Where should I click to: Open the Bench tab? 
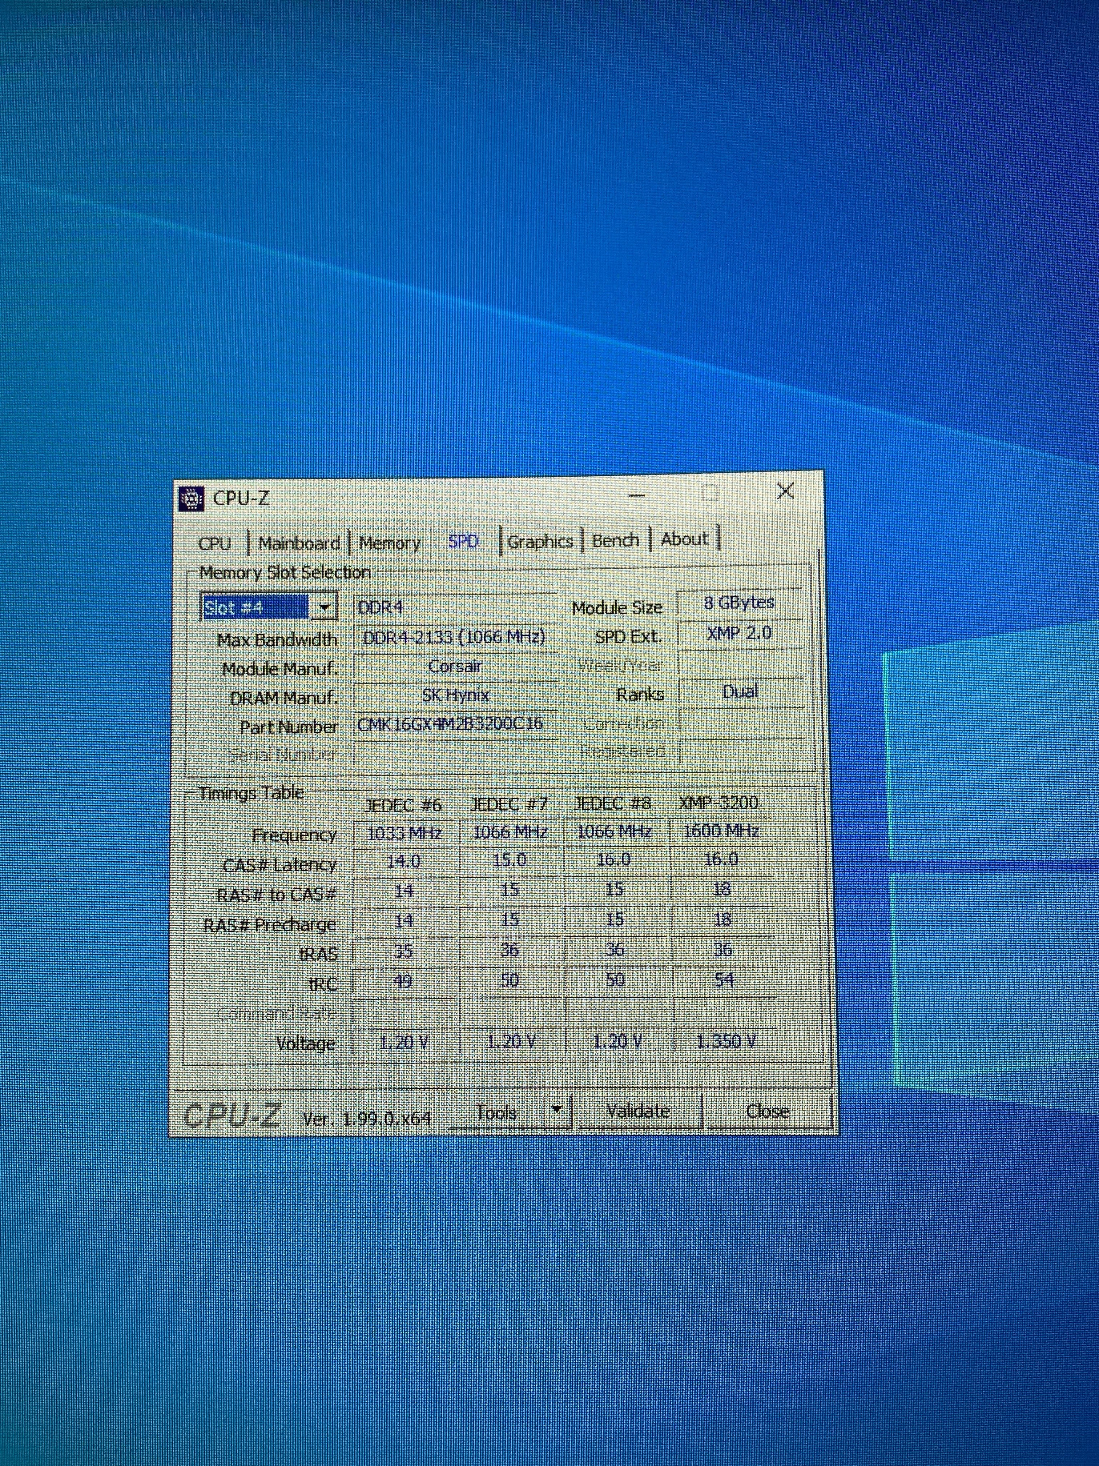[x=615, y=540]
